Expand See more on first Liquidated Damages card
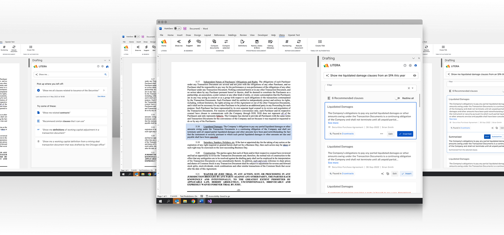The image size is (504, 235). 333,123
